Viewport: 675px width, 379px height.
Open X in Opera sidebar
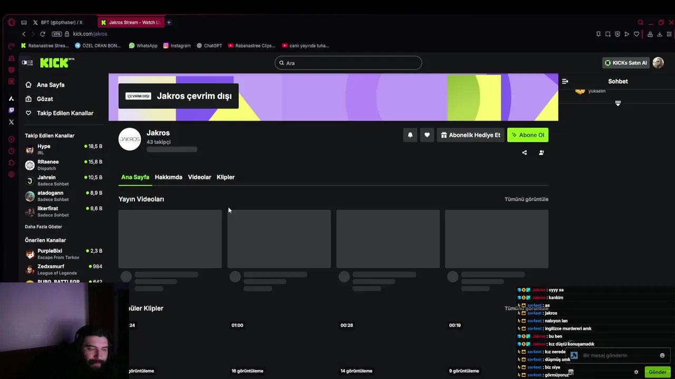[x=11, y=122]
